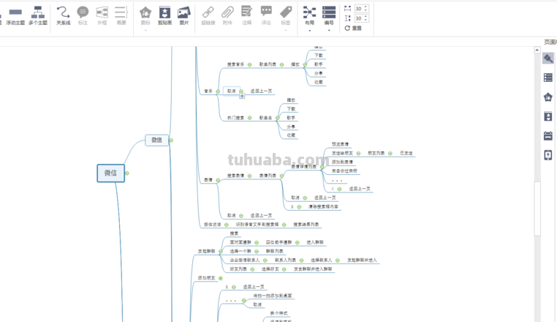This screenshot has height=322, width=557.
Task: Collapse the 搜索表情 branch
Action: (x=250, y=176)
